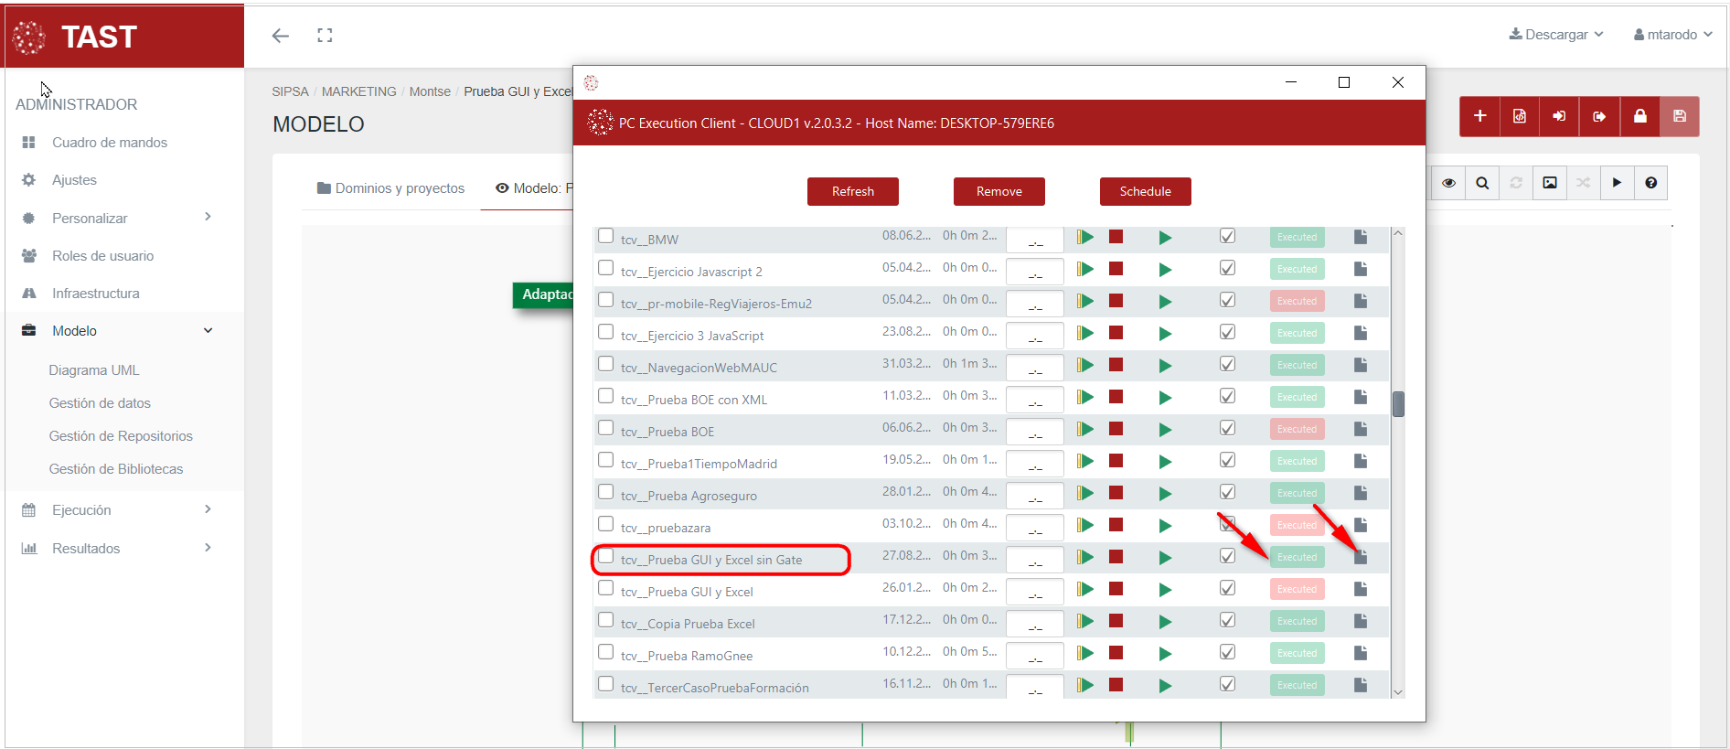Click the lock icon in red toolbar
This screenshot has width=1730, height=749.
tap(1639, 116)
